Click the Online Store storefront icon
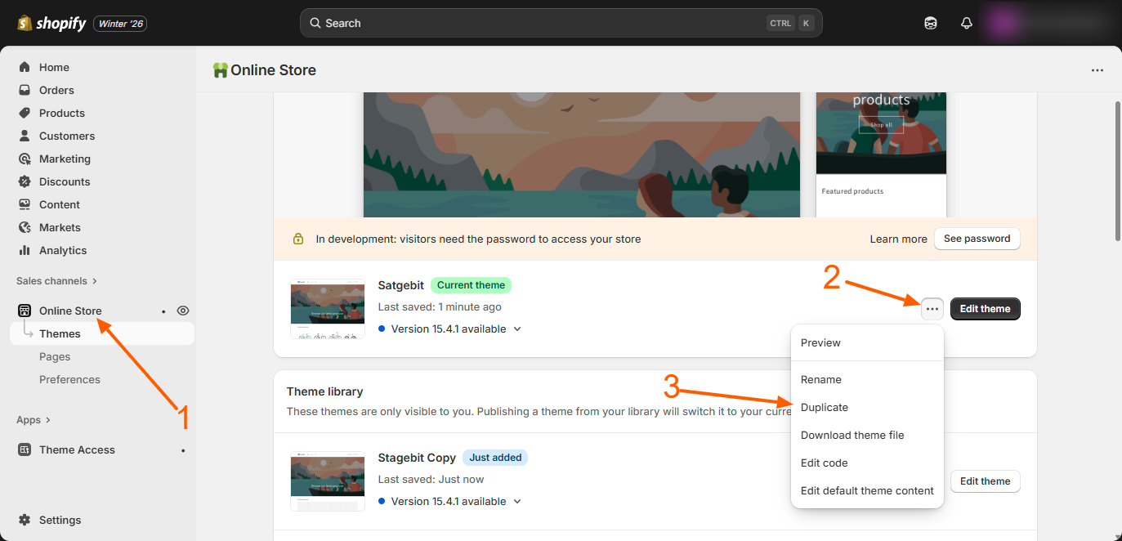Viewport: 1122px width, 541px height. tap(25, 311)
